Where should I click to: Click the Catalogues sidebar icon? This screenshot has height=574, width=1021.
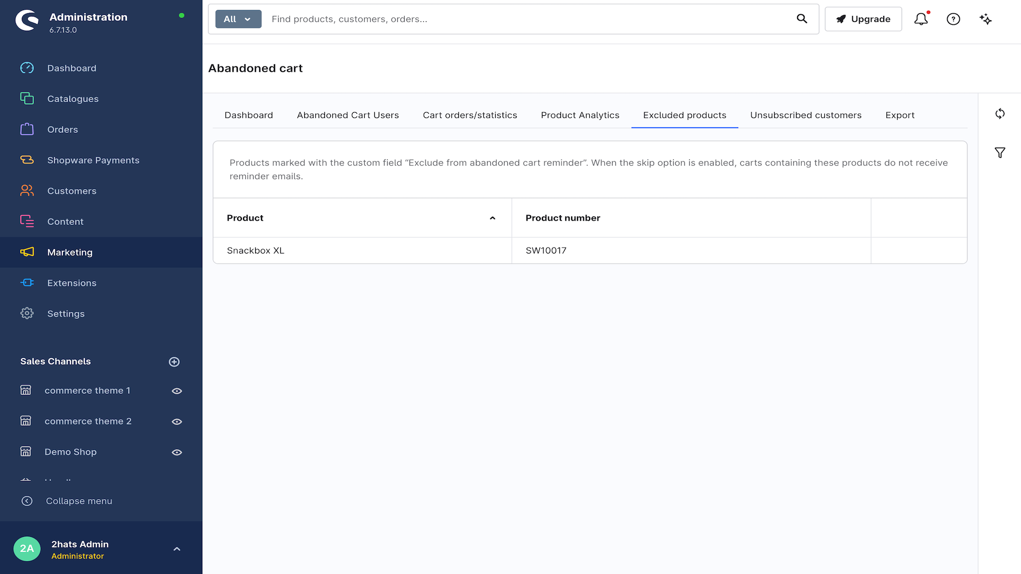[x=27, y=99]
